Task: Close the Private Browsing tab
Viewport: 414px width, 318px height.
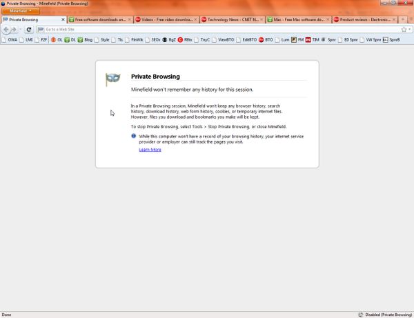Action: 63,20
